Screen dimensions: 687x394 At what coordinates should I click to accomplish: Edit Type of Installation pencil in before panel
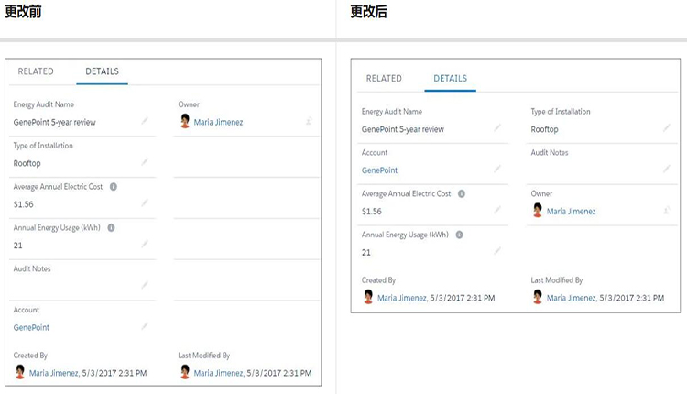point(145,162)
